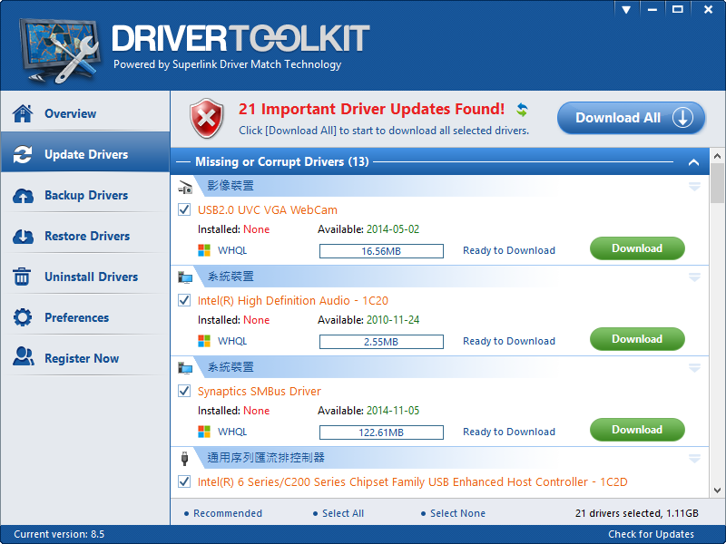Click the 21 Important Driver Updates Found headline
The image size is (726, 544).
click(x=371, y=109)
